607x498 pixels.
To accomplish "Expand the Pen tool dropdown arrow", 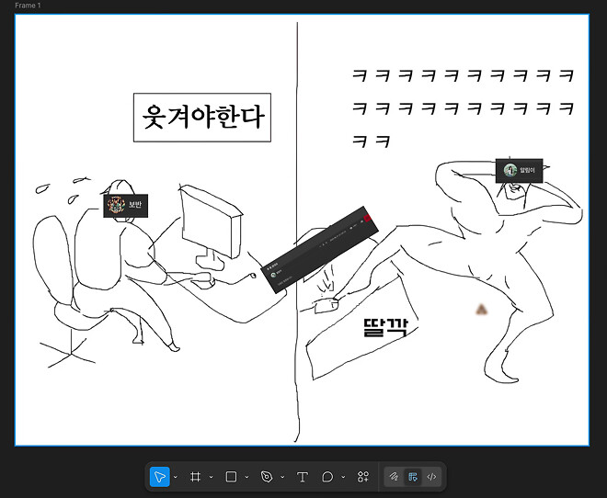I will 282,477.
